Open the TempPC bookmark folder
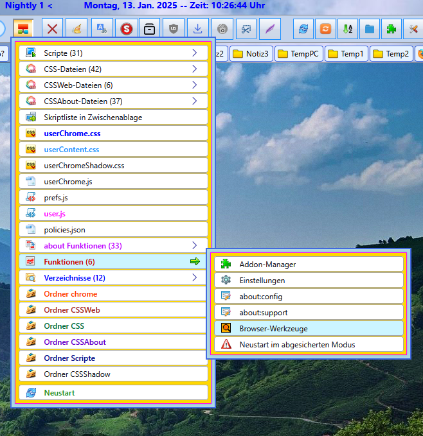The height and width of the screenshot is (436, 423). coord(298,54)
